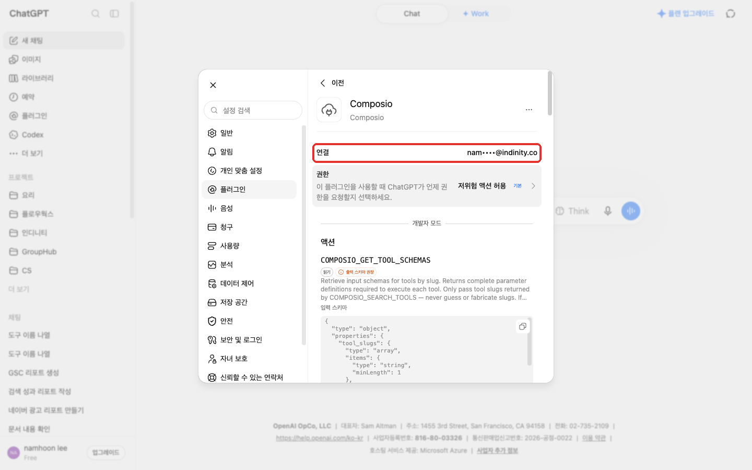
Task: Switch to the Chat tab
Action: 412,14
